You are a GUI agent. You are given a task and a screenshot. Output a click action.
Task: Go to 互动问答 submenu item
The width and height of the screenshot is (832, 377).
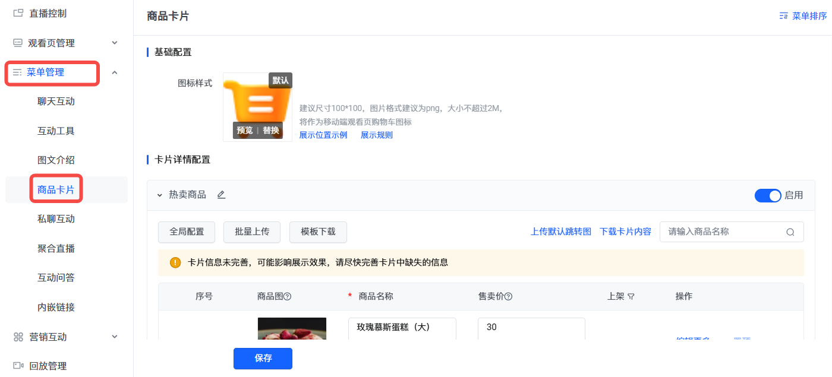(56, 278)
